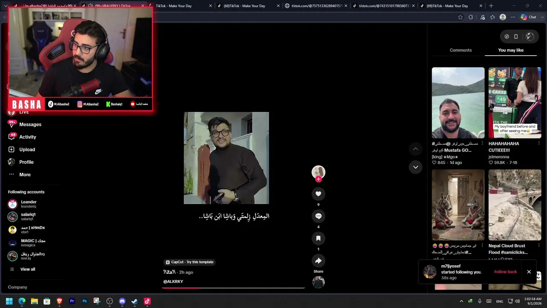Click View all following accounts
547x308 pixels.
[28, 269]
